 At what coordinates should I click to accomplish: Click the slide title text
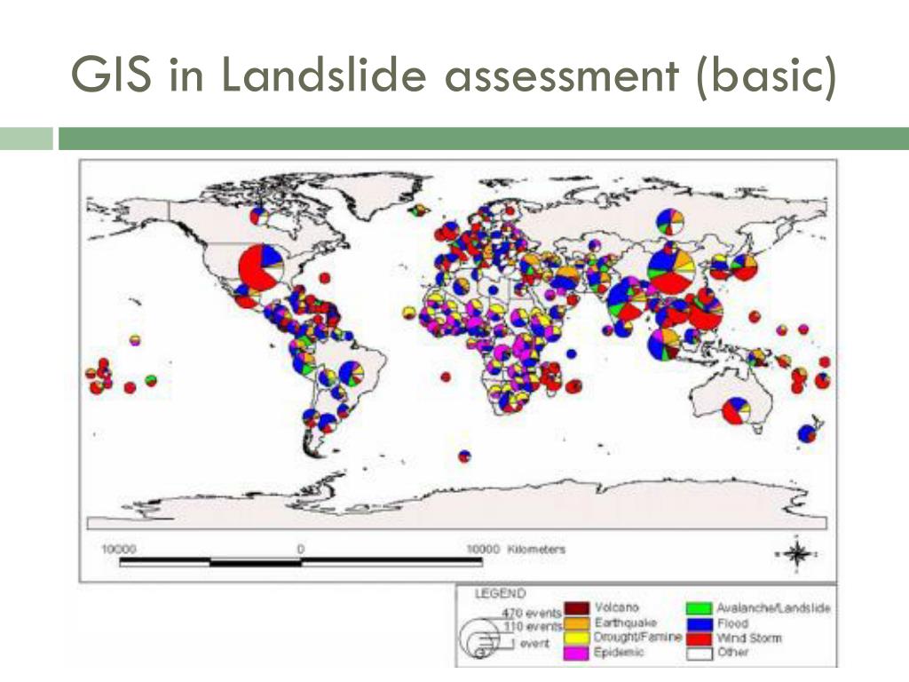click(454, 75)
